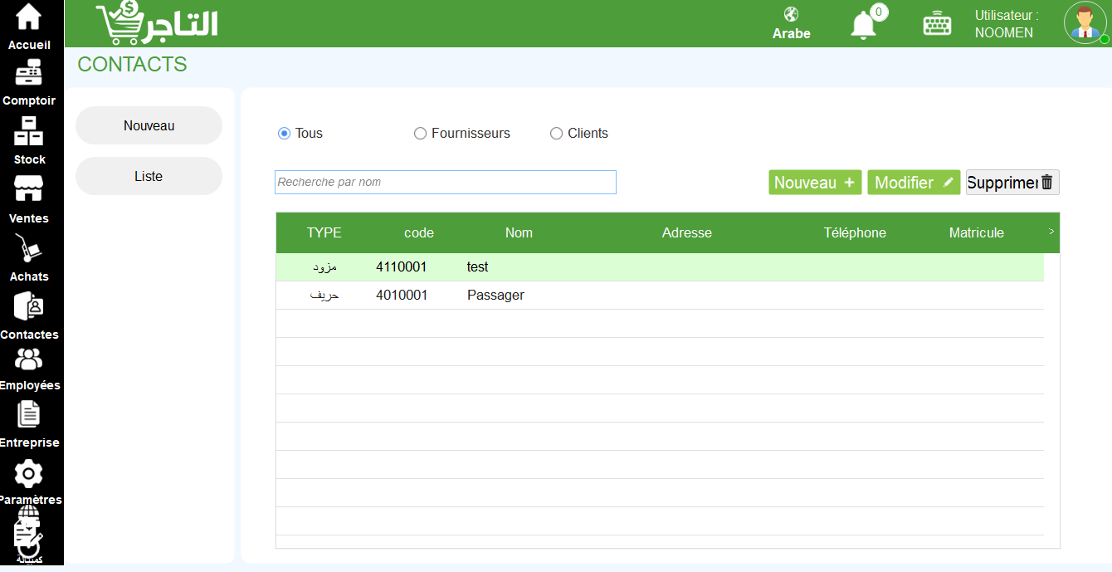
Task: Open the Achats hand truck icon
Action: point(29,248)
